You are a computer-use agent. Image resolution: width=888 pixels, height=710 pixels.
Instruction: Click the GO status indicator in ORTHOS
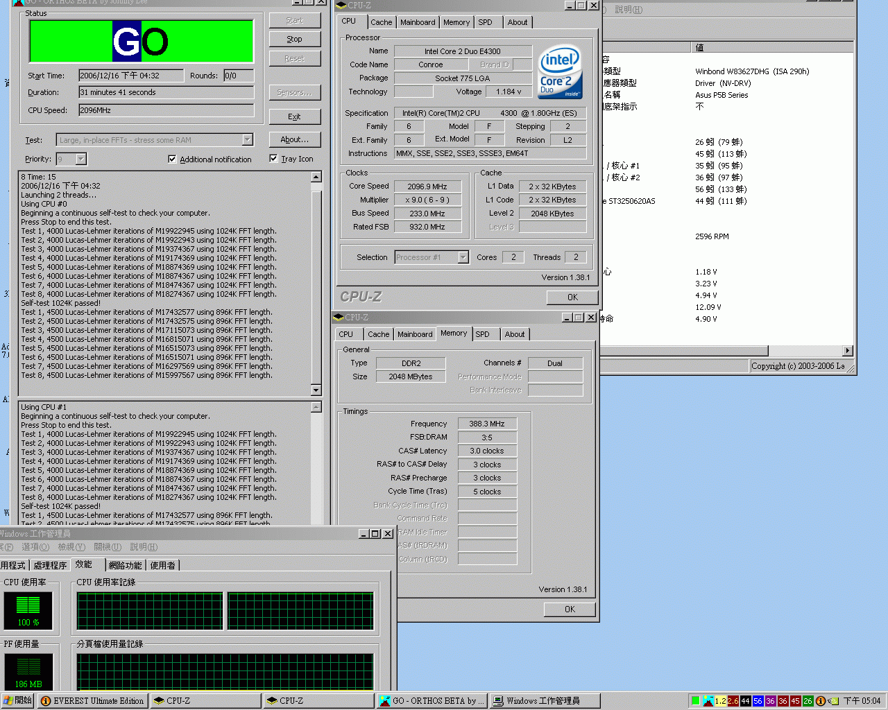tap(141, 41)
